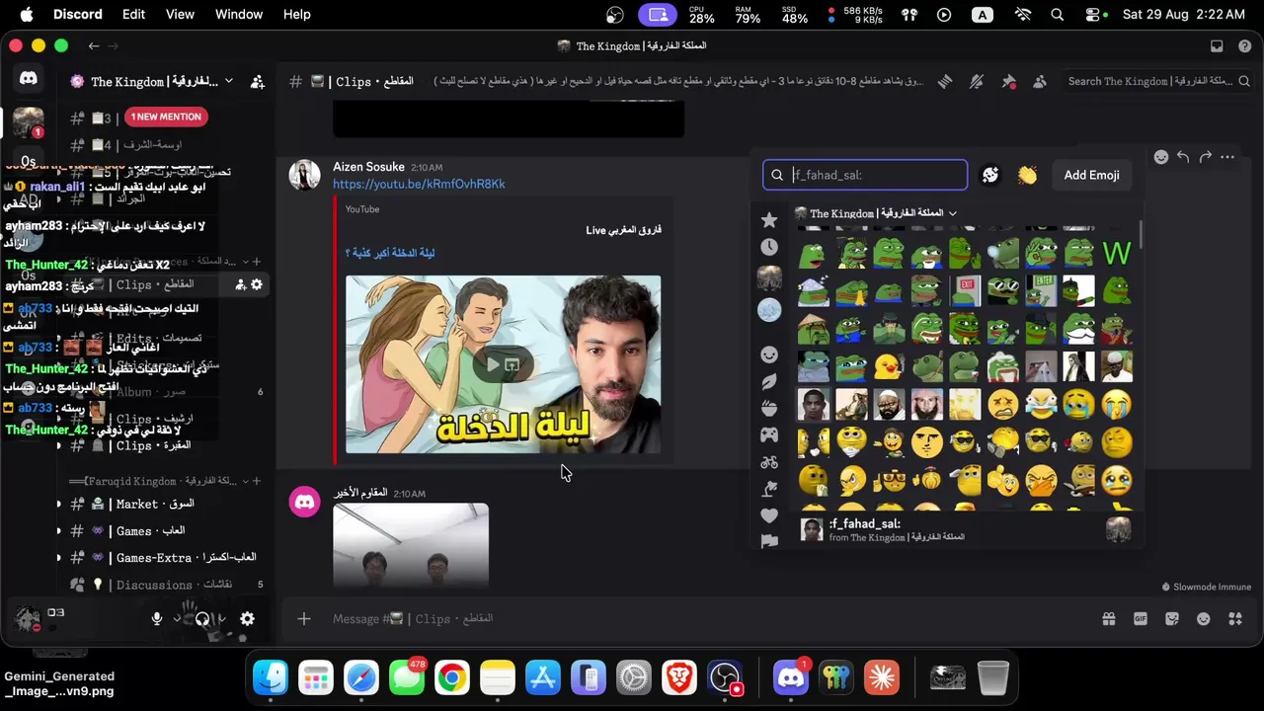1264x711 pixels.
Task: Toggle the emoji picker button
Action: (1204, 619)
